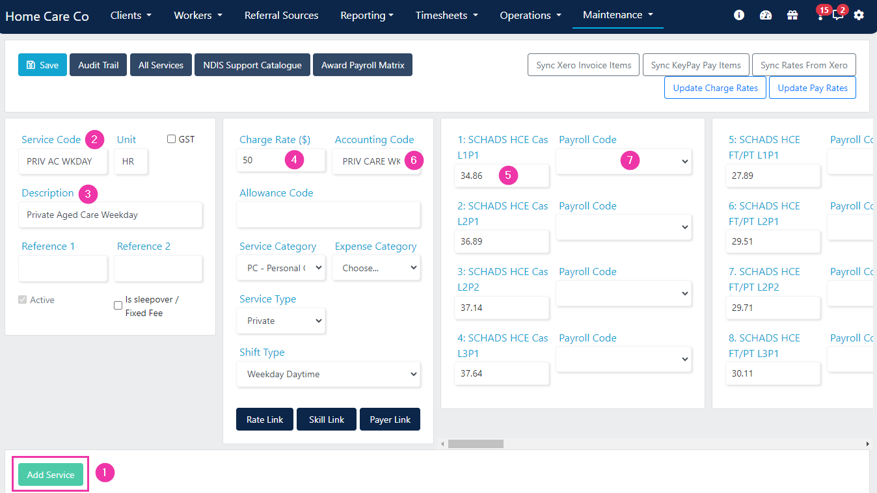
Task: Click the Accounting Code input field
Action: click(x=376, y=161)
